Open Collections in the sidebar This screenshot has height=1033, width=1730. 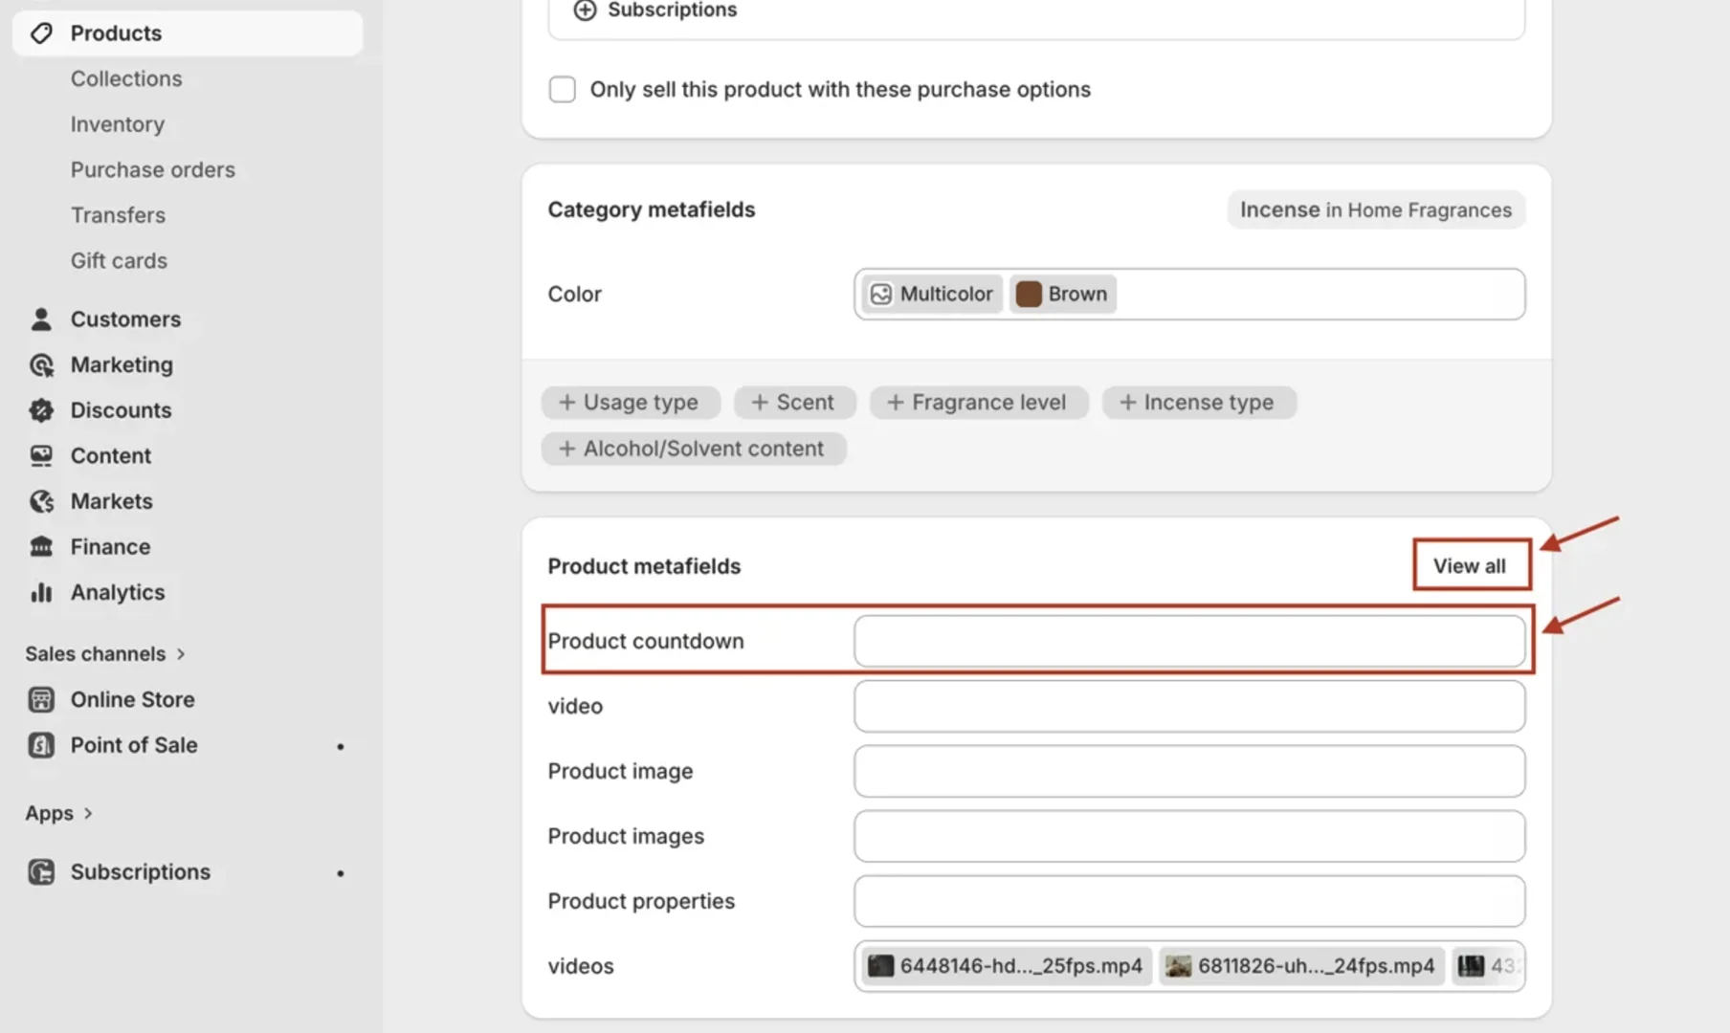126,79
